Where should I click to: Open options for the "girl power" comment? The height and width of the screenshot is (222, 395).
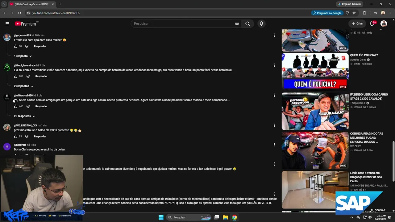(x=274, y=164)
